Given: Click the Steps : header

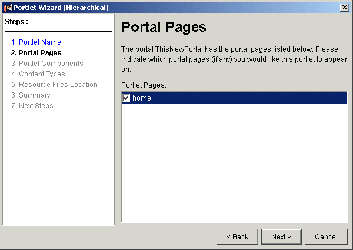Looking at the screenshot, I should click(16, 22).
